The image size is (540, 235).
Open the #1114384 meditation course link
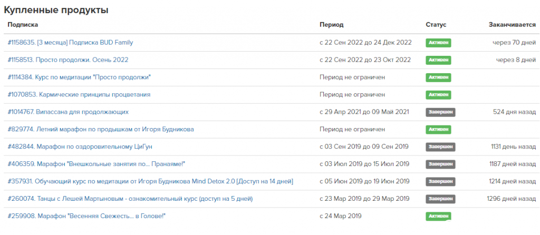(x=79, y=77)
